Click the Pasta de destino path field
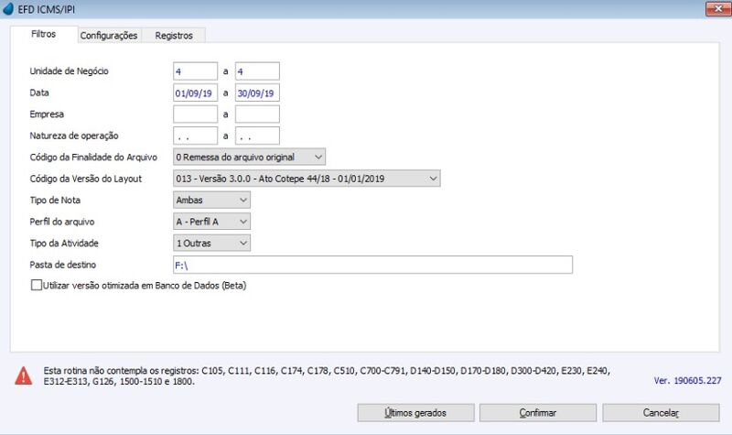The height and width of the screenshot is (435, 732). click(x=372, y=265)
